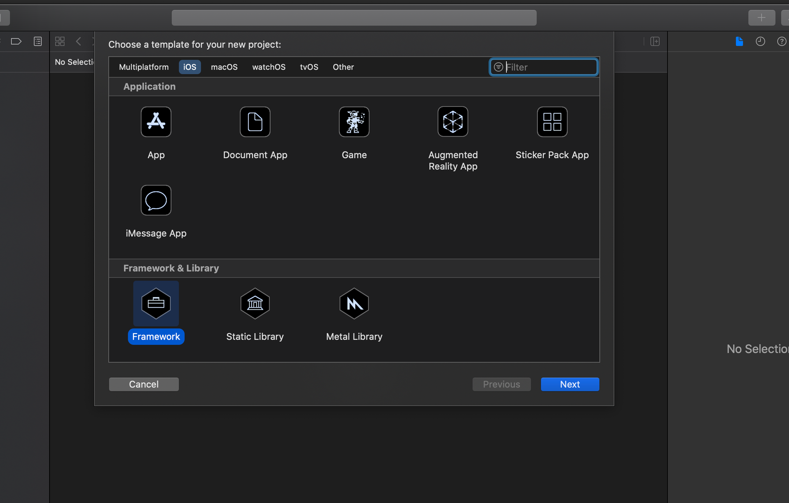Screen dimensions: 789x503
Task: Pick the Augmented Reality App template icon
Action: click(453, 122)
